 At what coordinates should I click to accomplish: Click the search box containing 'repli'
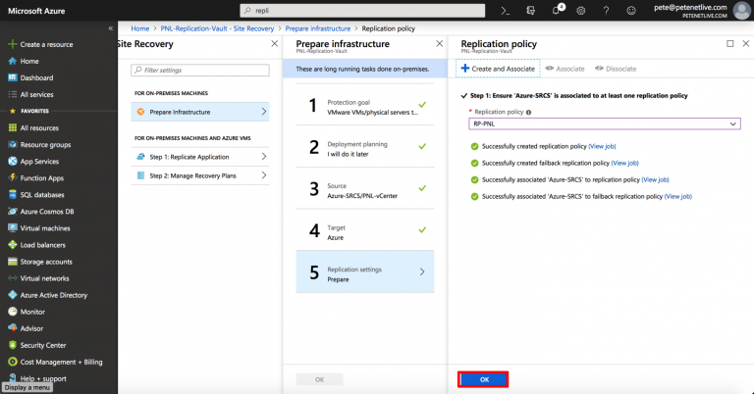point(362,11)
